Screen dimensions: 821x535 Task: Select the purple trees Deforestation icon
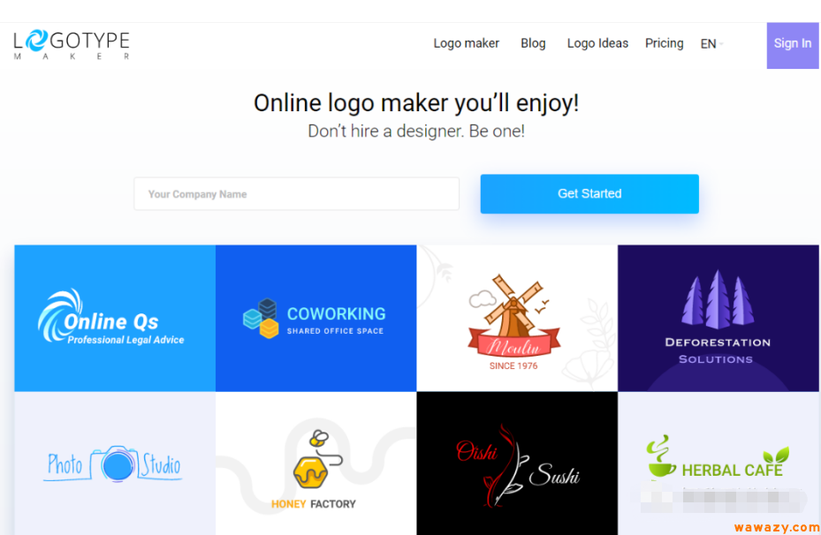(718, 299)
